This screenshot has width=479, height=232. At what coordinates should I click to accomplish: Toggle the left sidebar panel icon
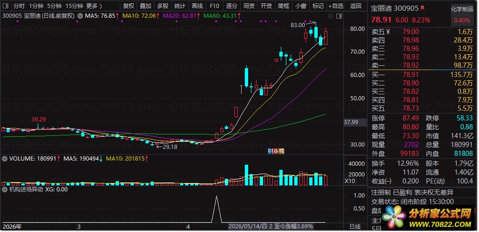pos(6,6)
